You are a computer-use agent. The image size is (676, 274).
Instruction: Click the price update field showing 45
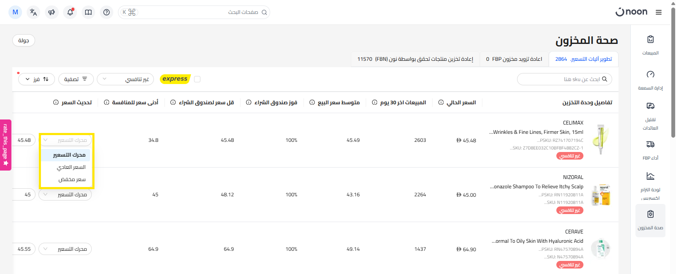tap(24, 195)
